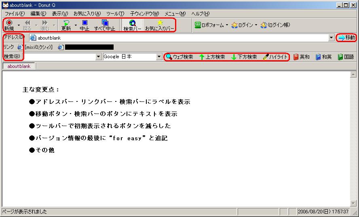Click the 移動 (Go) button
The image size is (359, 217).
pyautogui.click(x=346, y=38)
